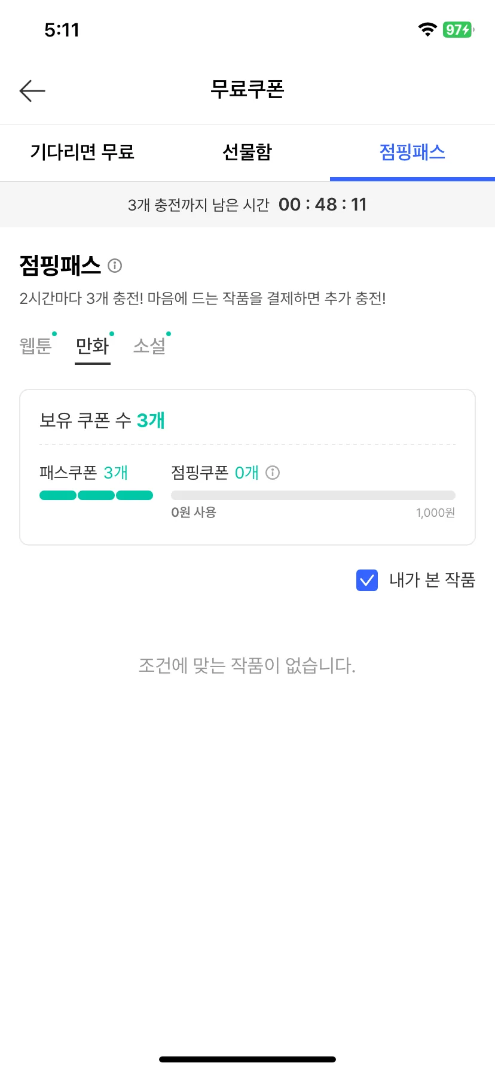This screenshot has height=1072, width=495.
Task: Switch to 기다리면 무료 tab
Action: [82, 152]
